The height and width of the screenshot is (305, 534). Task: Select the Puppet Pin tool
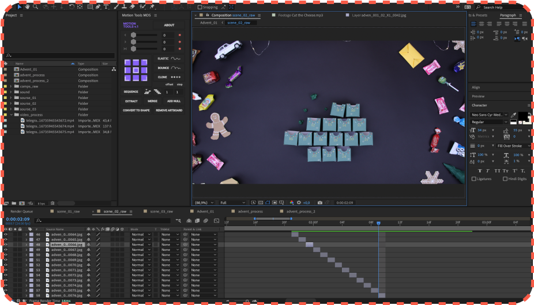point(152,6)
